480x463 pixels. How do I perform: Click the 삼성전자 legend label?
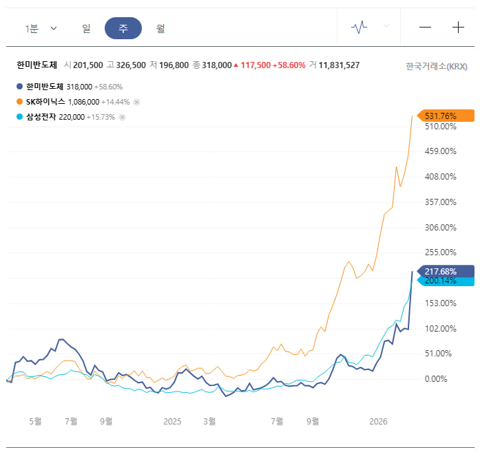click(41, 117)
